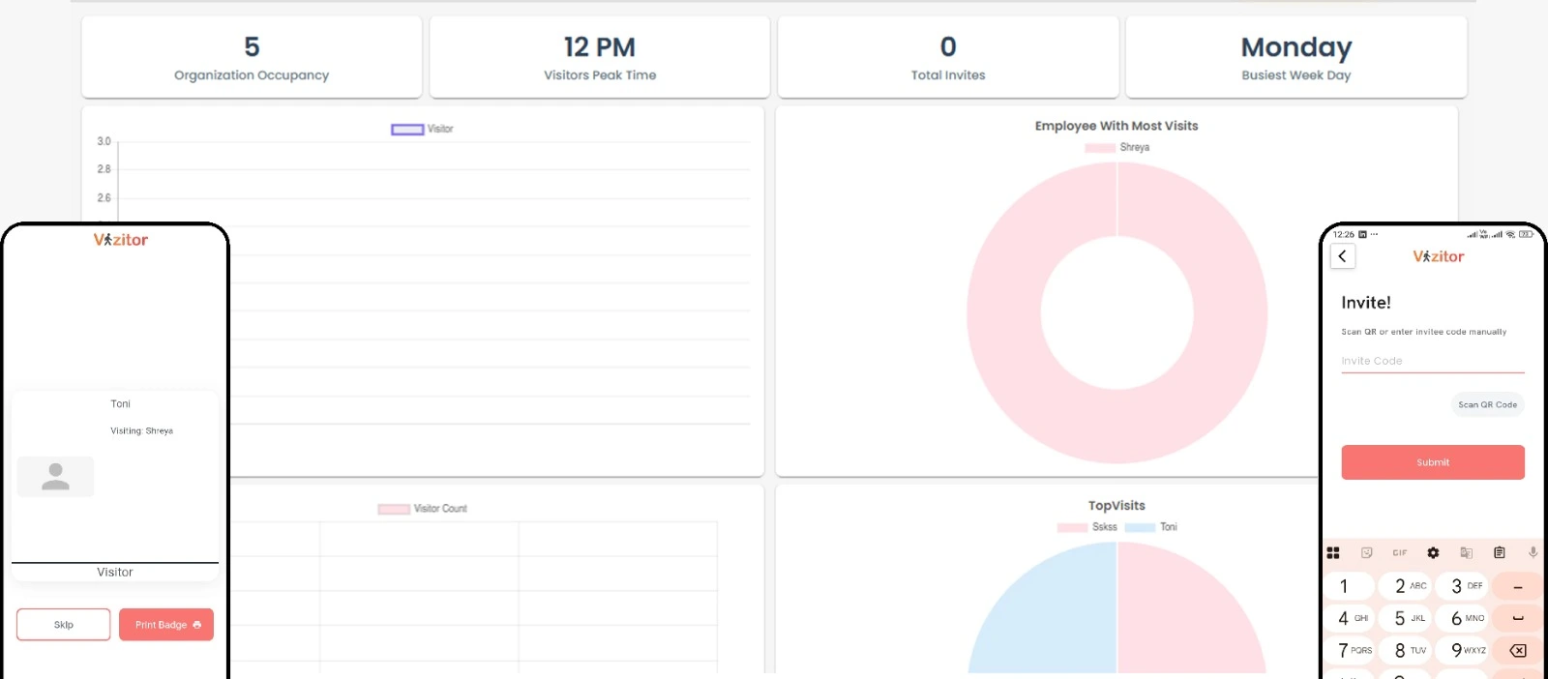Toggle Sskss legend in TopVisits chart
The image size is (1548, 679).
[x=1087, y=527]
